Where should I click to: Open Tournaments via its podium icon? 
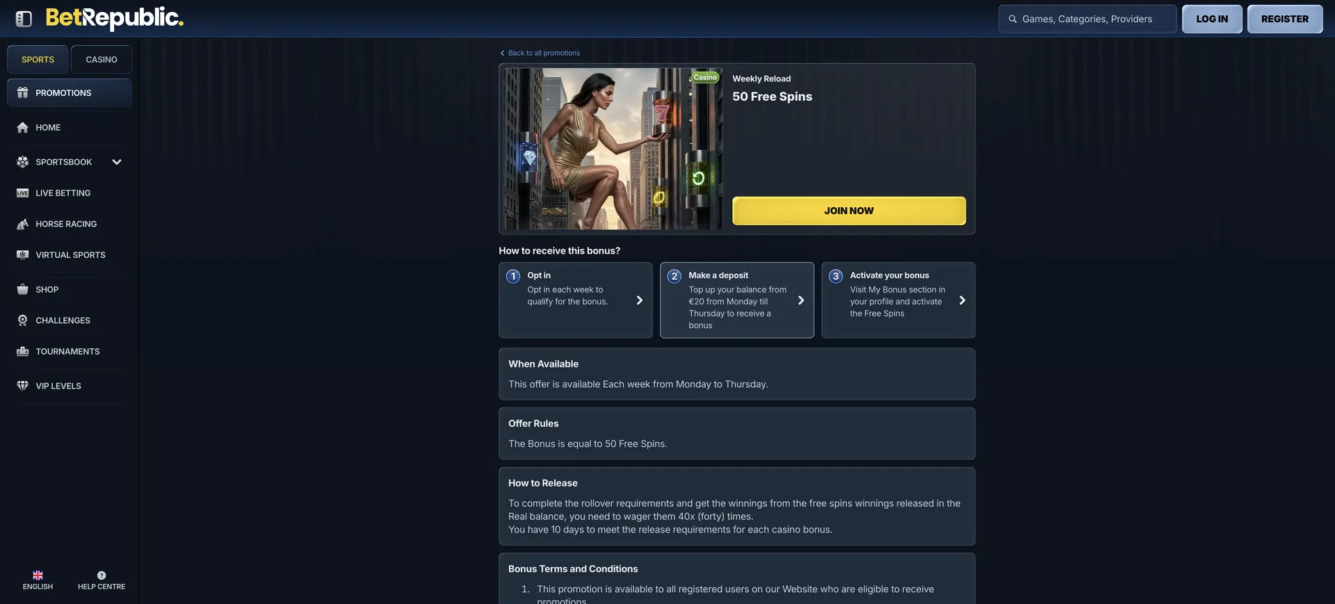pos(22,352)
